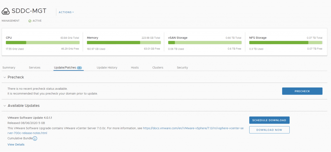Open the vCenter 7.0.0c release notes link
331x152 pixels.
click(x=193, y=128)
